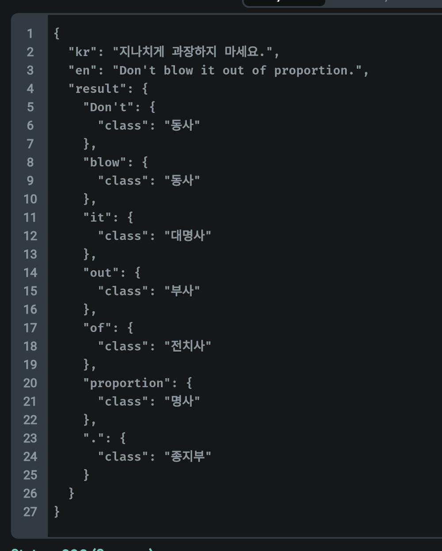Click the "proportion" key on line 20
Image resolution: width=442 pixels, height=551 pixels.
tap(127, 383)
